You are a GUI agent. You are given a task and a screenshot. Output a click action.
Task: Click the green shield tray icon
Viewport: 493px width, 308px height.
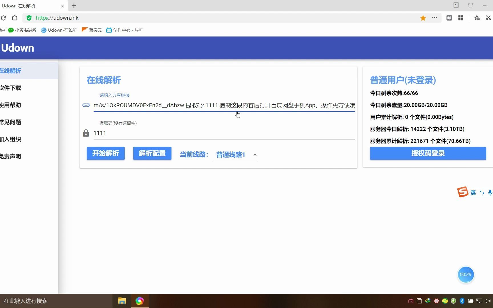[454, 301]
